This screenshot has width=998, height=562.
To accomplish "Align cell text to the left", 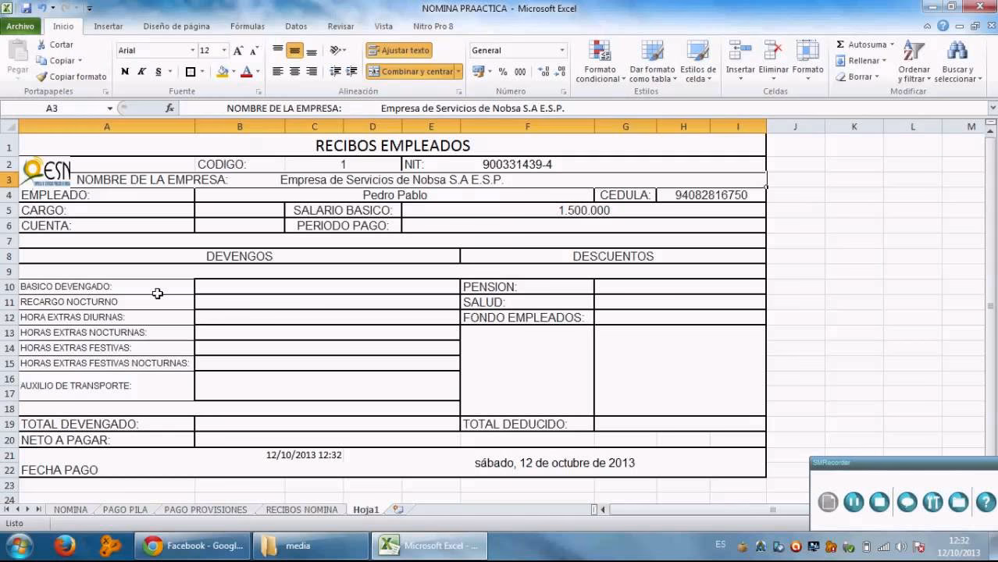I will click(x=277, y=71).
